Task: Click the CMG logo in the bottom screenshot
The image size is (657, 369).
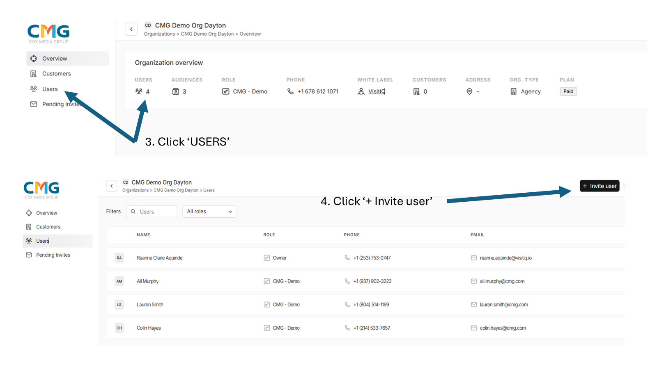Action: (x=41, y=190)
